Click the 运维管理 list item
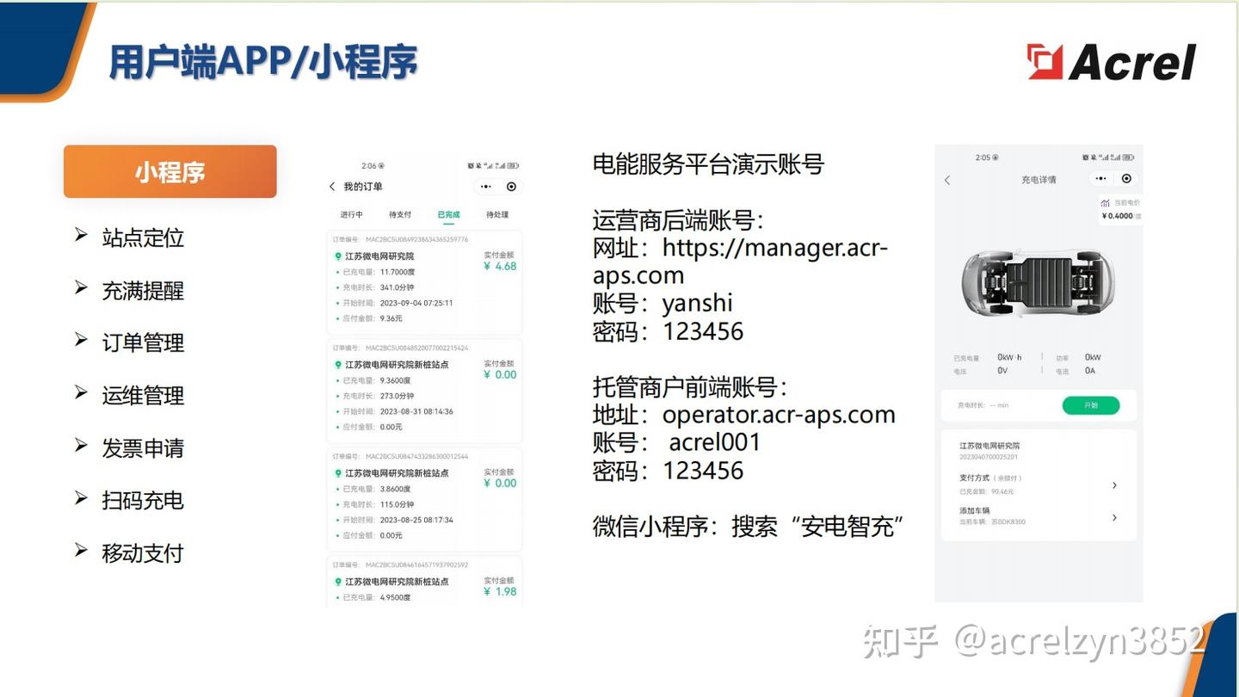Image resolution: width=1239 pixels, height=697 pixels. tap(143, 395)
